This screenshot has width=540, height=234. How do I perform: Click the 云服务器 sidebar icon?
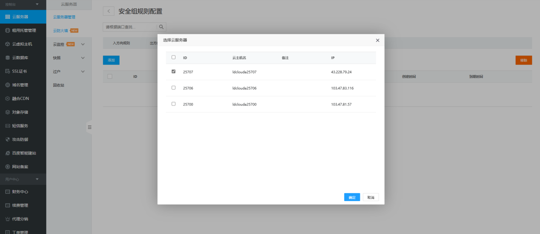pos(7,17)
